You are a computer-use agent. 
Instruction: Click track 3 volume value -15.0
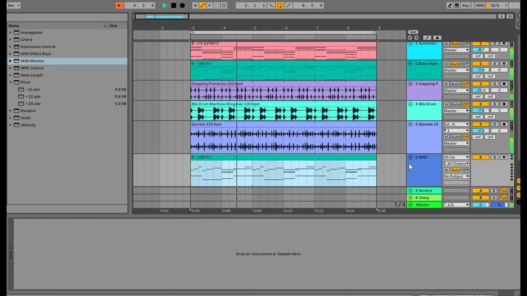point(480,90)
